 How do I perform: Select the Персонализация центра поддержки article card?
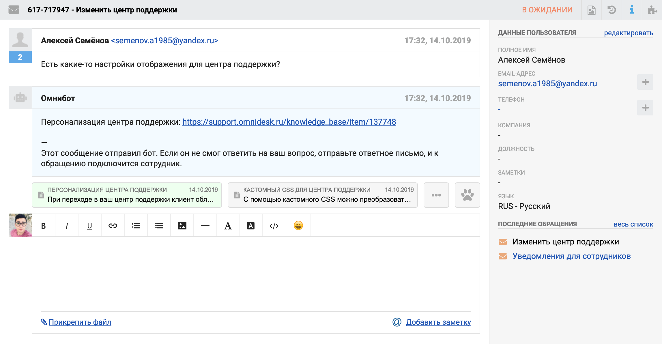[127, 195]
